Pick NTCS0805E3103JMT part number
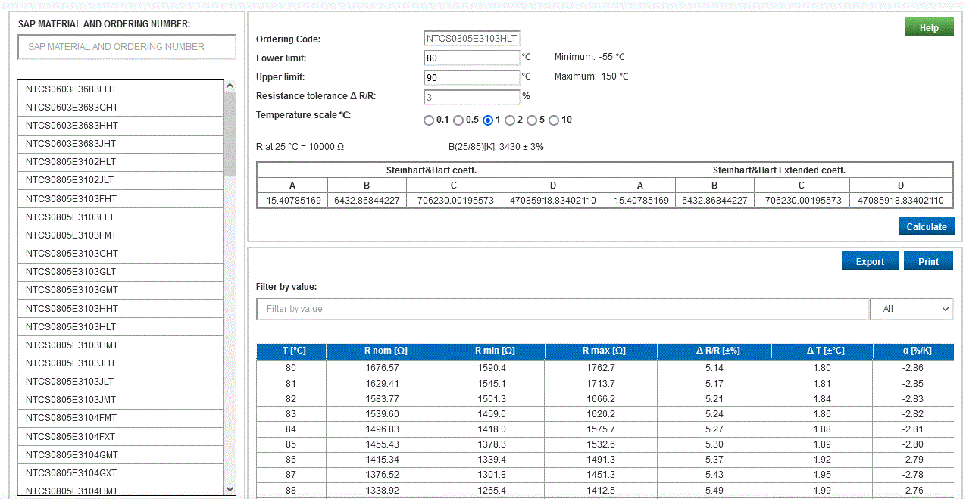The width and height of the screenshot is (966, 499). coord(120,400)
